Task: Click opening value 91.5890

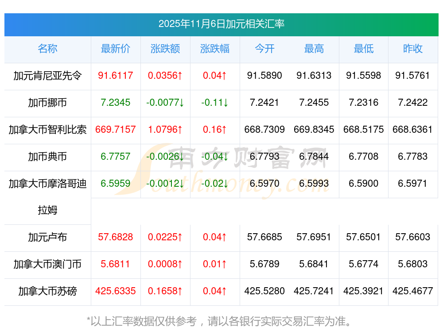Action: pos(264,76)
